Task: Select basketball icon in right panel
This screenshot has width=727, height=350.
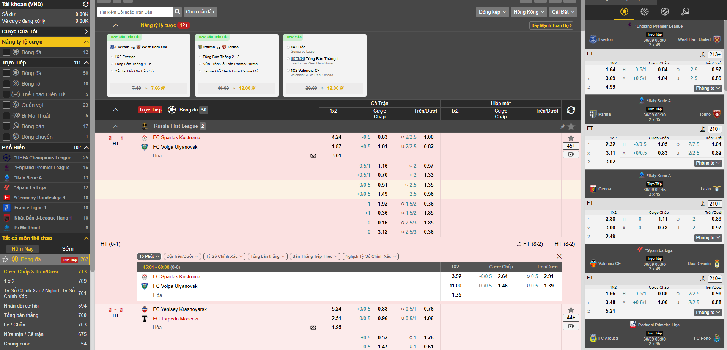Action: 645,11
